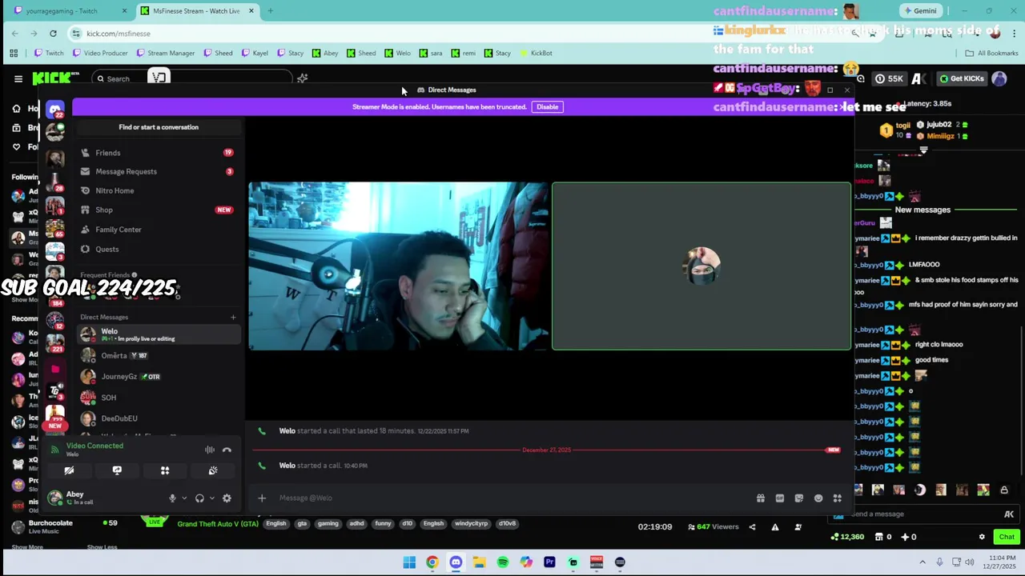
Task: Open the Burchocolate recommended channel
Action: click(64, 526)
